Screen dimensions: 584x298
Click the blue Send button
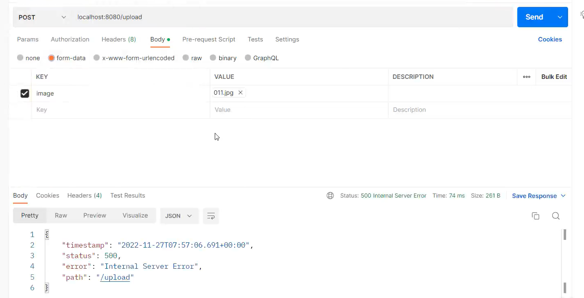tap(534, 17)
